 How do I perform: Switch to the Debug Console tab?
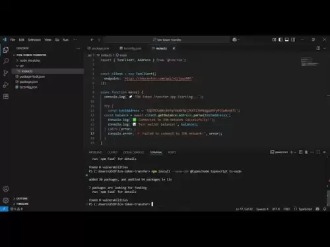[x=133, y=152]
